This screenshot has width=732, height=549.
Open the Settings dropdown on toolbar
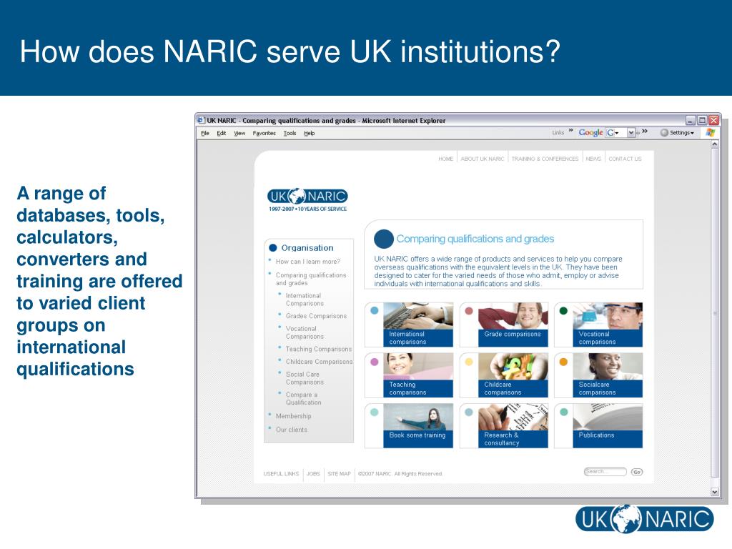678,132
